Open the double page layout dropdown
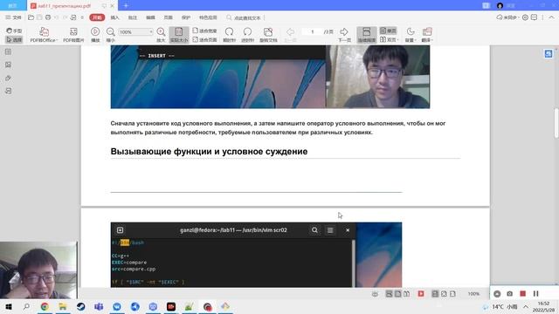The width and height of the screenshot is (559, 314). coord(389,39)
